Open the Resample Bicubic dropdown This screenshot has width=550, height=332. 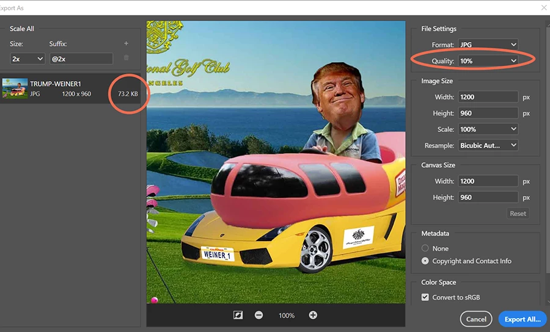488,145
